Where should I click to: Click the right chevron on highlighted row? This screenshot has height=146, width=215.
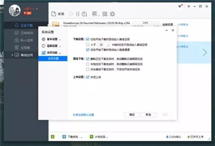click(205, 52)
